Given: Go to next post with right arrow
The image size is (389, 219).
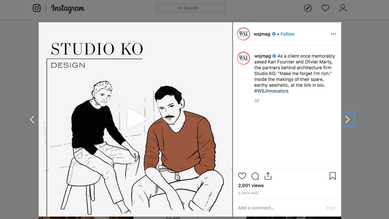Looking at the screenshot, I should click(347, 120).
